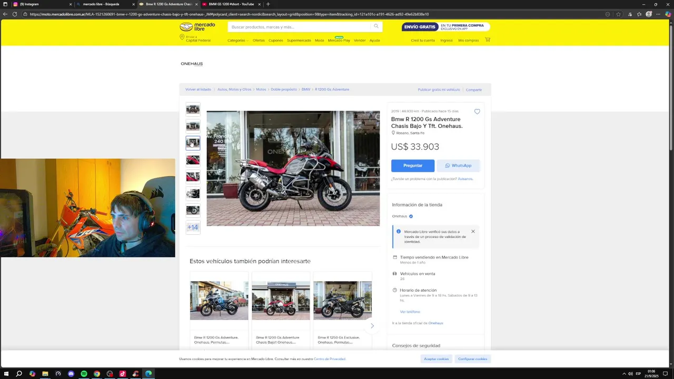Screen dimensions: 674x379
Task: Open TikTok app from taskbar
Action: point(123,374)
